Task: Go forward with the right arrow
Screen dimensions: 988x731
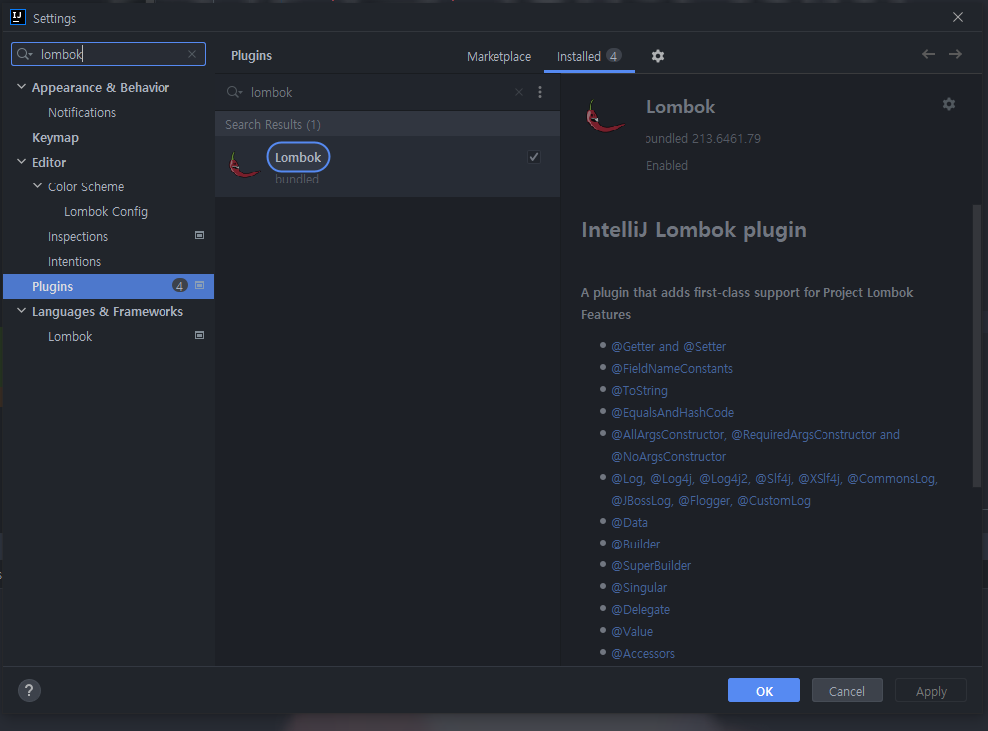Action: 955,54
